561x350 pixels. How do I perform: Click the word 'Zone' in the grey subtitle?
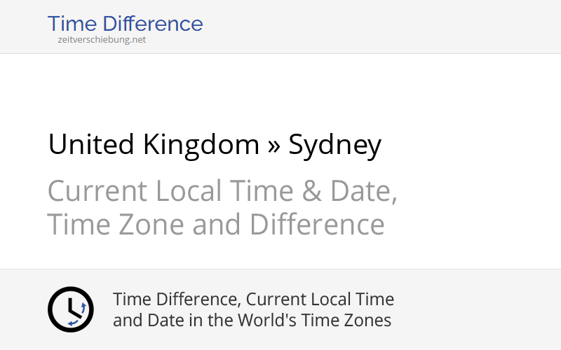154,225
